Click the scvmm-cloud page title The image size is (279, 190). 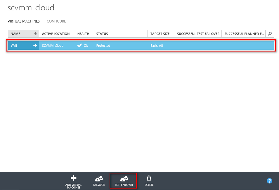coord(31,8)
